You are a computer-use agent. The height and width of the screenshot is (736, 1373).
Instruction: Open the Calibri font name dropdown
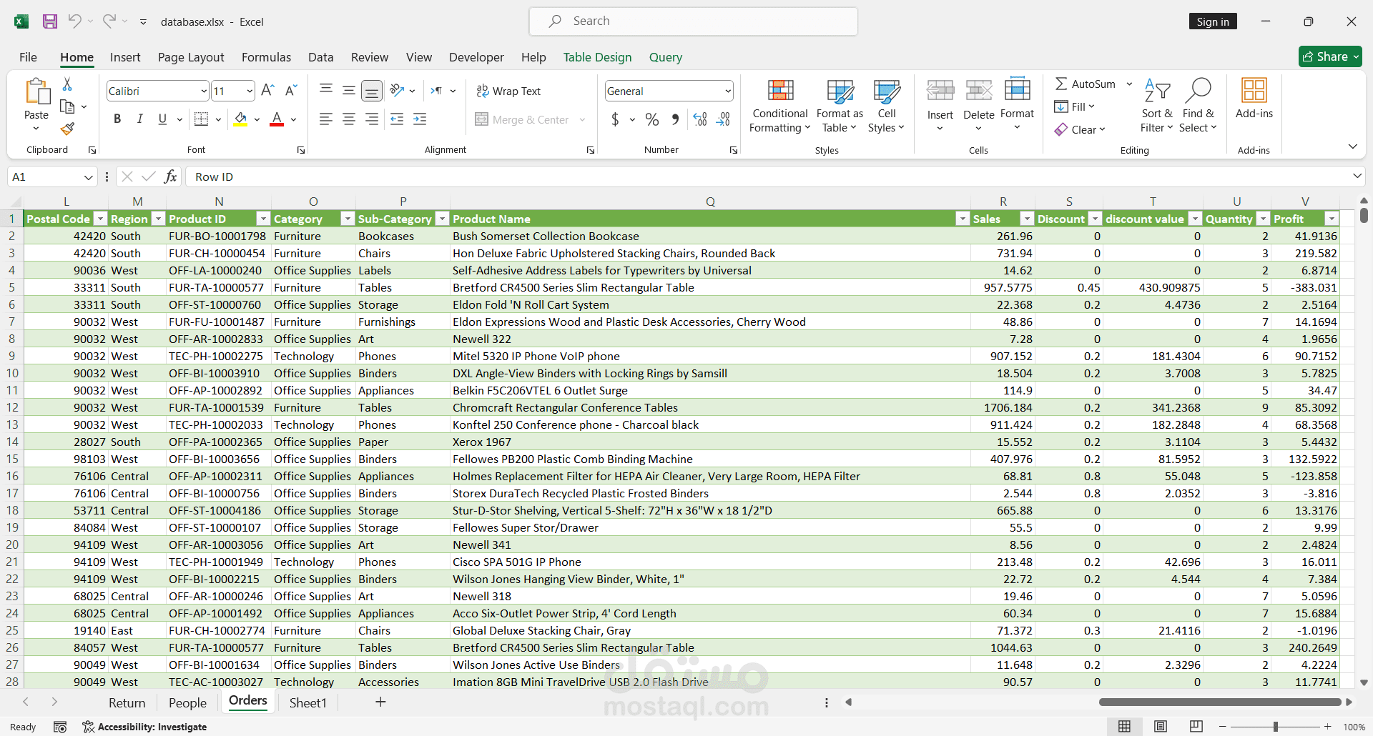[x=204, y=91]
